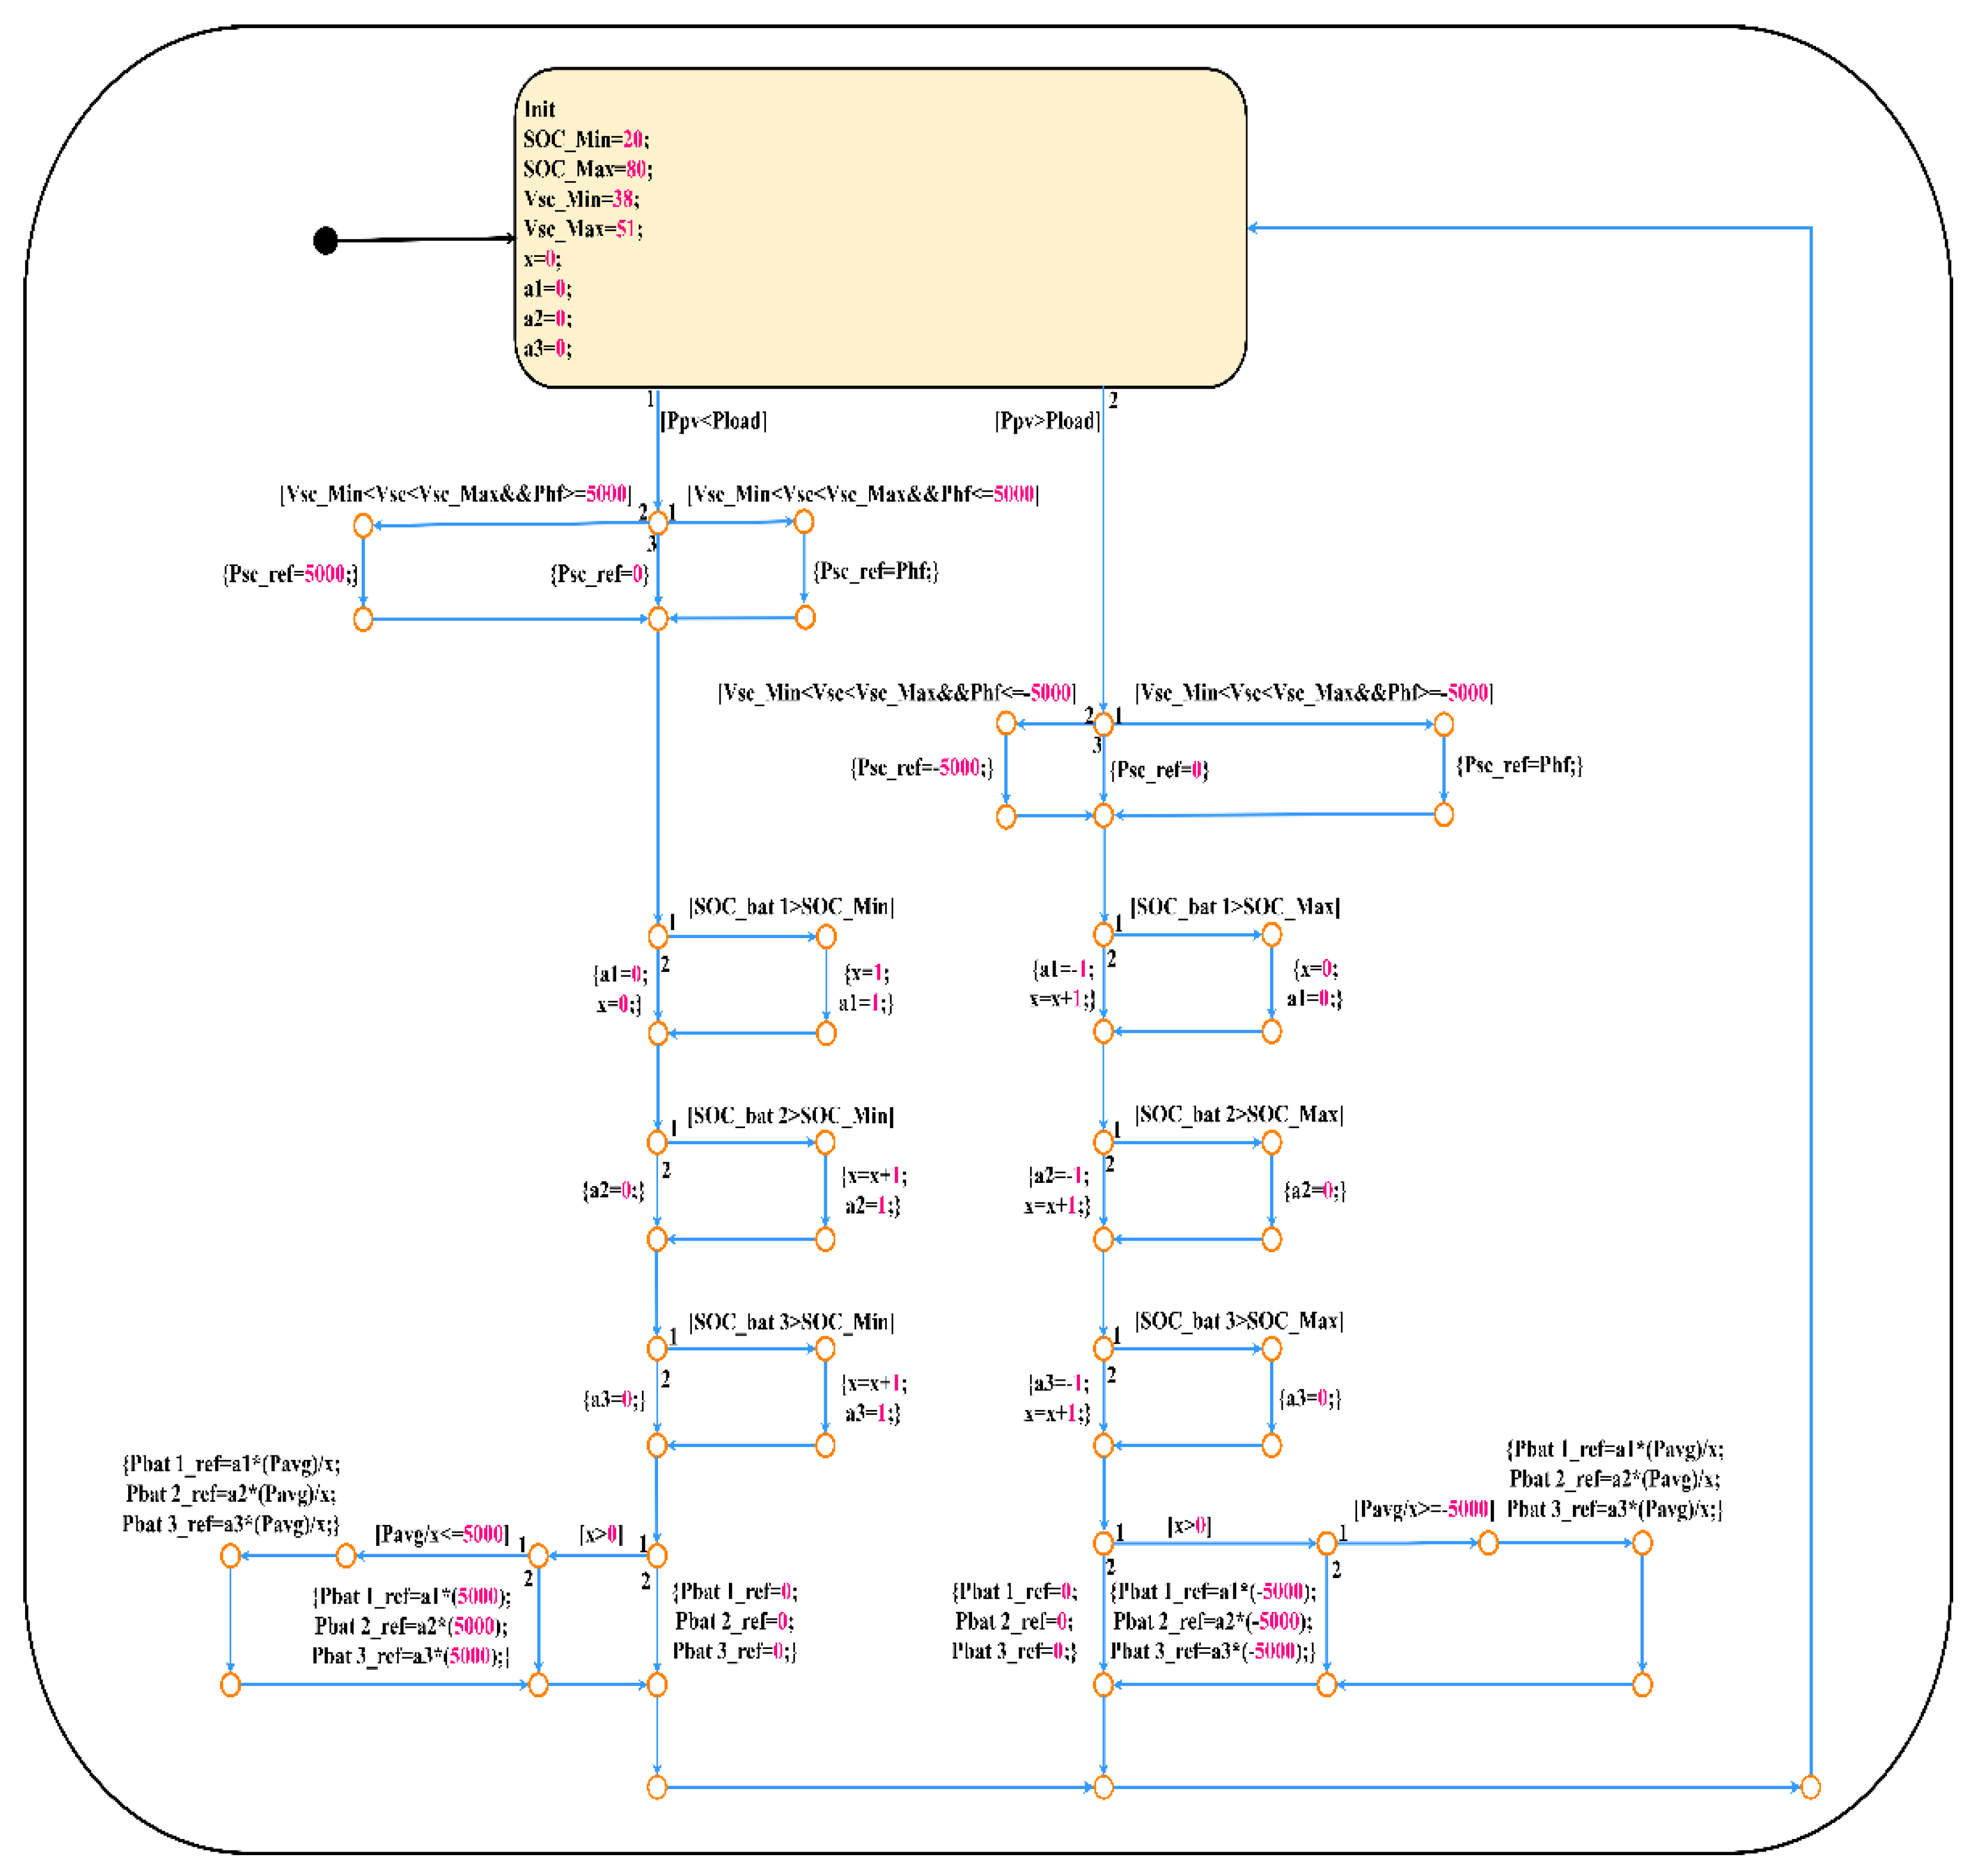
Task: Click the {Psc_ref=-5000;} action label
Action: 921,767
